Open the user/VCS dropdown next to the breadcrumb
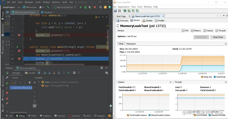This screenshot has width=228, height=119. pyautogui.click(x=41, y=7)
